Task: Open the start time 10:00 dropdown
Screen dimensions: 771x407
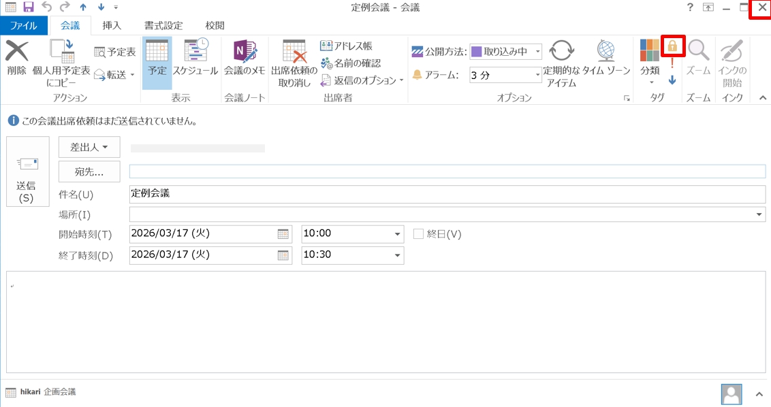Action: click(397, 234)
